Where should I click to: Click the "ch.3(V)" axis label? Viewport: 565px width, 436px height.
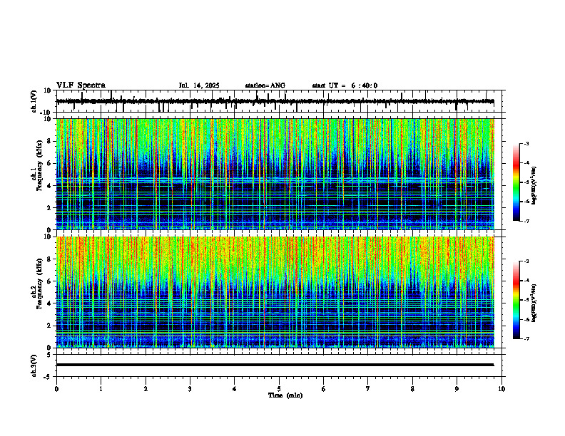(x=34, y=365)
